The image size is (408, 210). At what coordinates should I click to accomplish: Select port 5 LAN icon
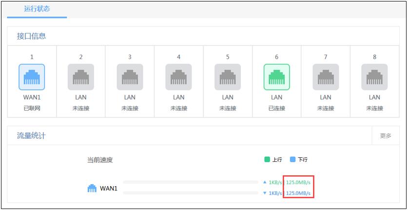pos(228,77)
